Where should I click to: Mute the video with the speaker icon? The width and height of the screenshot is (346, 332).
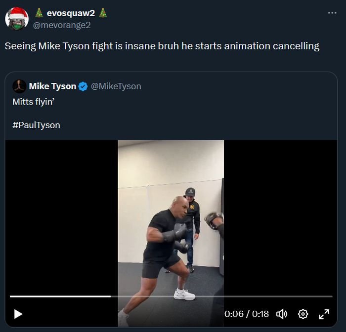(282, 314)
